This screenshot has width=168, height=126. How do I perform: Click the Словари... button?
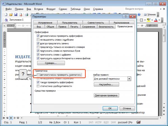pyautogui.click(x=51, y=63)
